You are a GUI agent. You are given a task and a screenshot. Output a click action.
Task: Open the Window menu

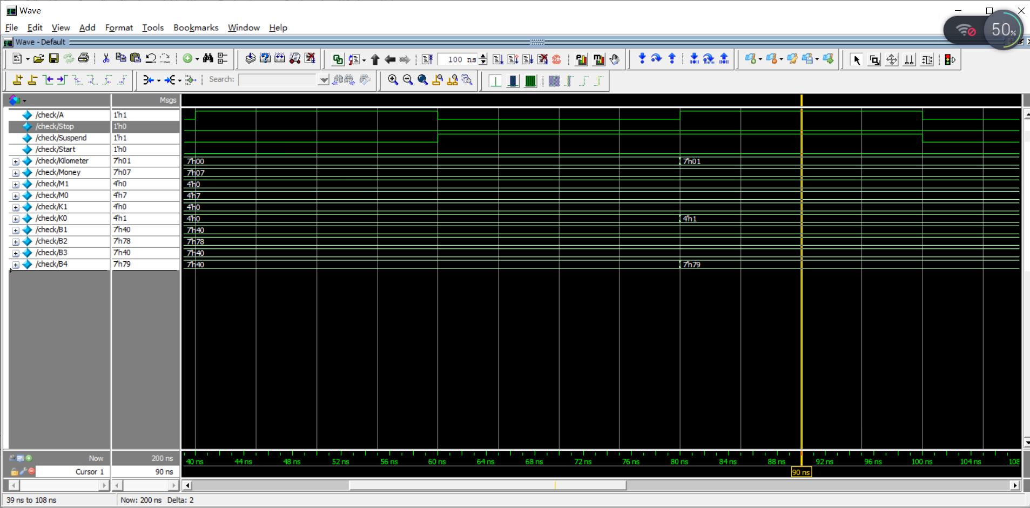(x=244, y=28)
